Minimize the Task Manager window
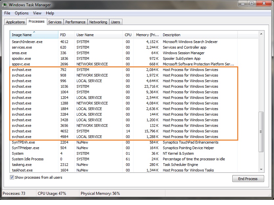274x205 pixels. pyautogui.click(x=243, y=4)
